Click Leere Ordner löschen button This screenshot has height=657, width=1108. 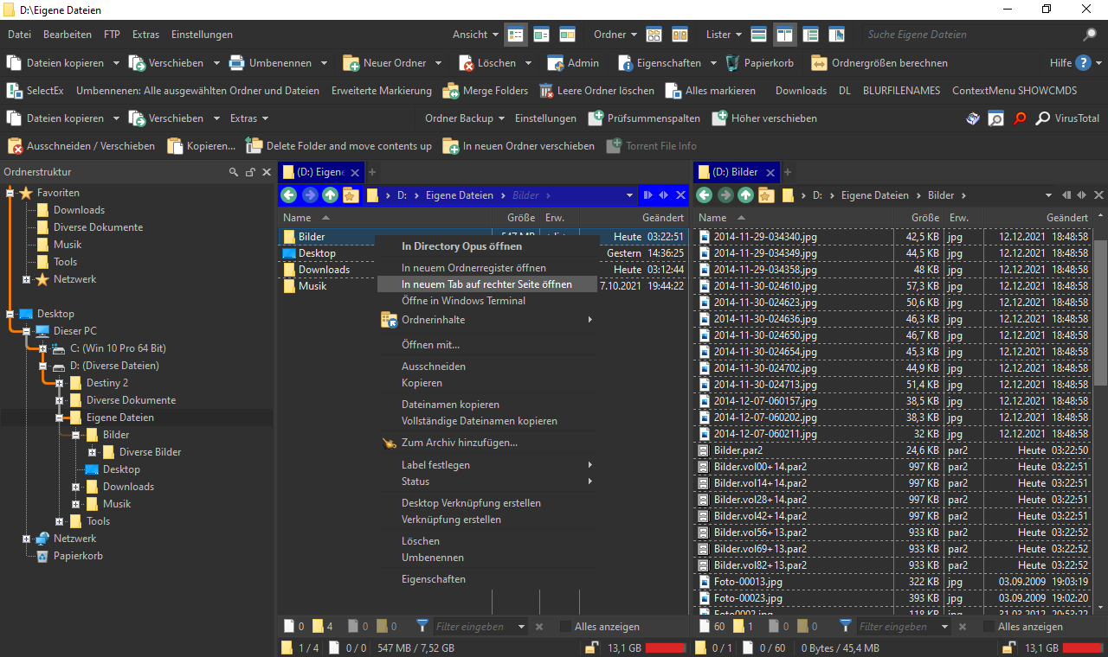[596, 91]
